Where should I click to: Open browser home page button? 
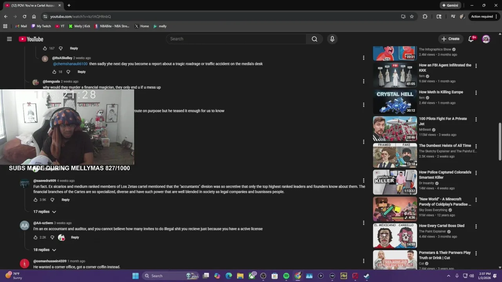pyautogui.click(x=34, y=16)
